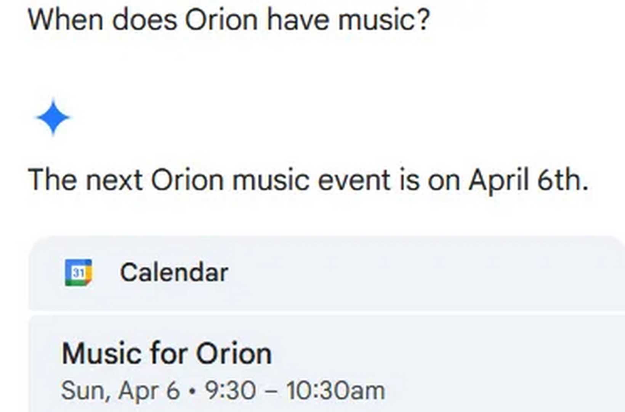Click the word 'music?' in the prompt

[x=384, y=19]
